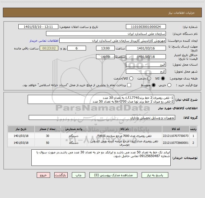
Task: Click the price validity date 1401/03/18 field
Action: pos(146,57)
